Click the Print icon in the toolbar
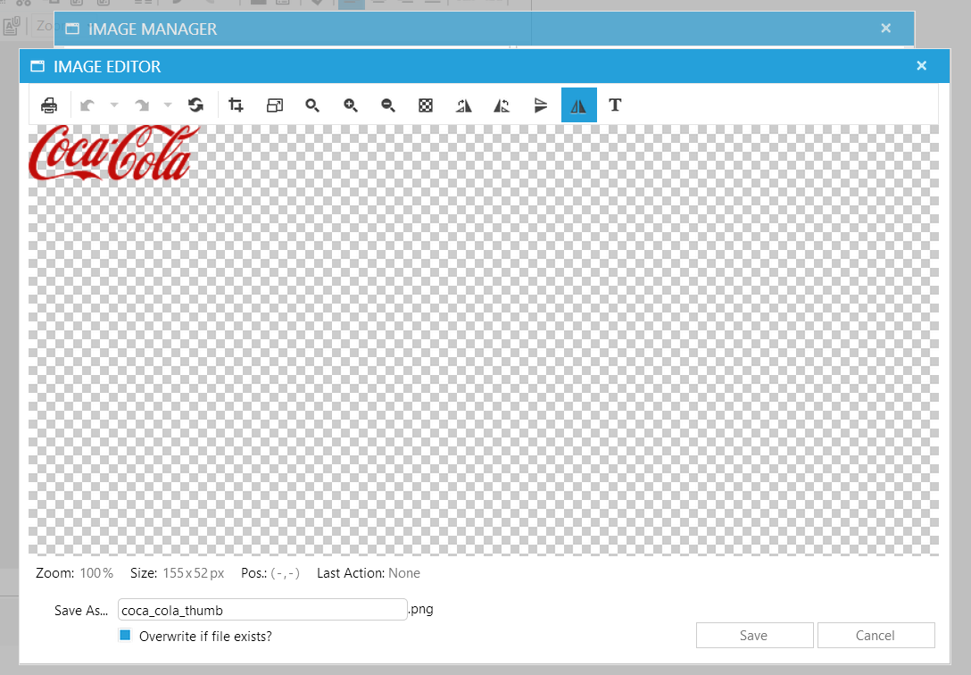 [49, 105]
